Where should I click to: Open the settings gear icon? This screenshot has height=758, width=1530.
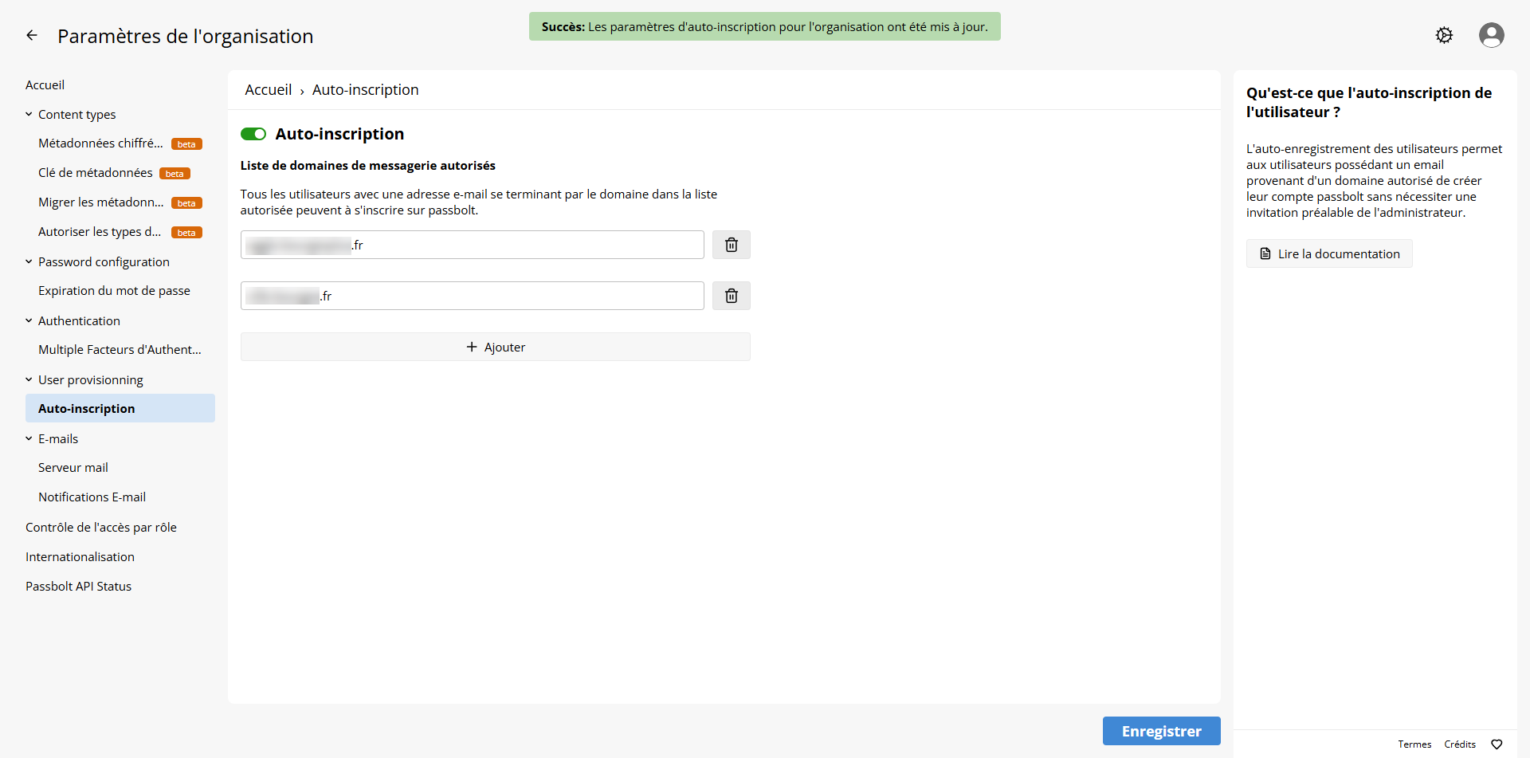pyautogui.click(x=1444, y=35)
